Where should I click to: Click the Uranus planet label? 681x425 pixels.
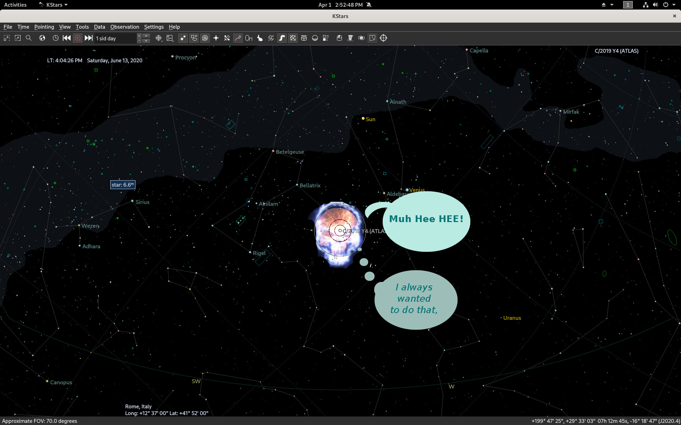coord(512,318)
